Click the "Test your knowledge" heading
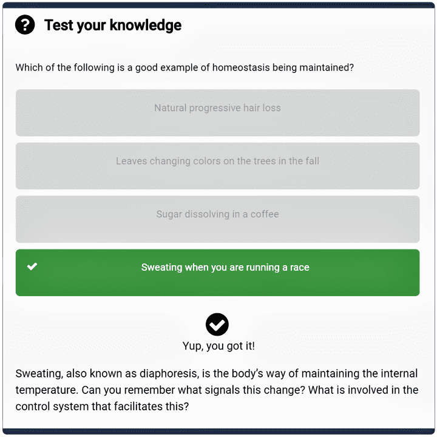Screen dimensions: 437x437 pos(113,25)
